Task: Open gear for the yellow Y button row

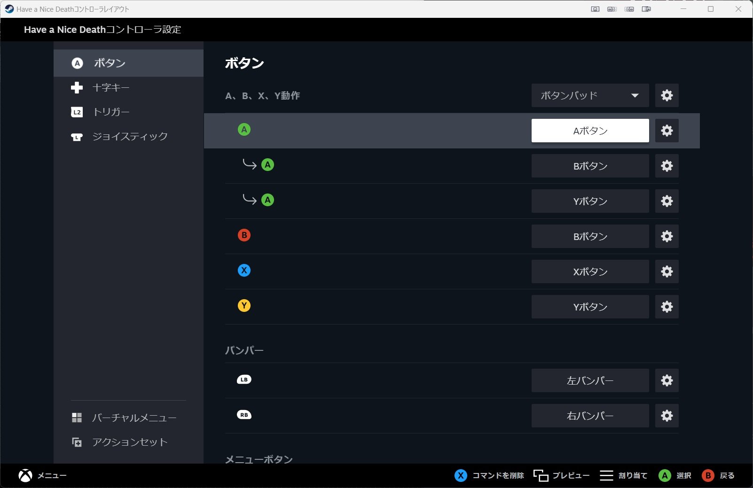Action: tap(667, 307)
